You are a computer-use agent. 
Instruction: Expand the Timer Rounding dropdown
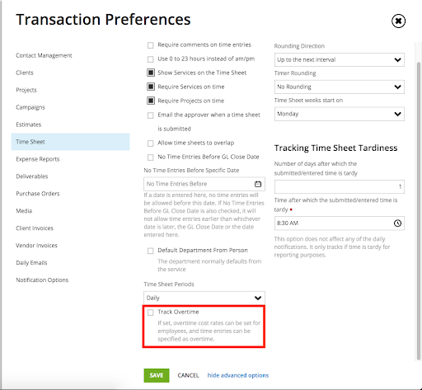(x=340, y=87)
